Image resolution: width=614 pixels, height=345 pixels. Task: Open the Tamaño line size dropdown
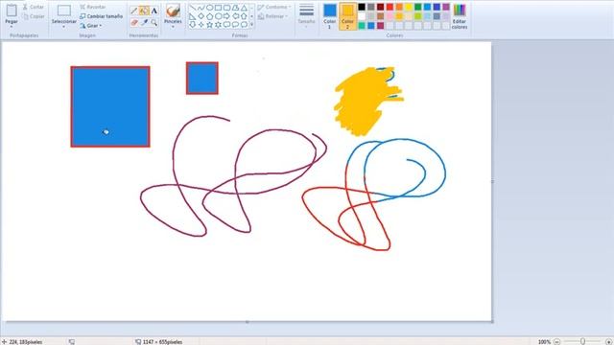coord(306,15)
